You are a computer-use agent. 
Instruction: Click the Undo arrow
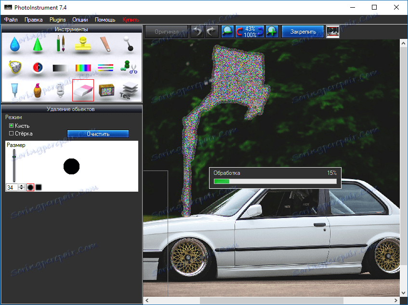[x=197, y=32]
